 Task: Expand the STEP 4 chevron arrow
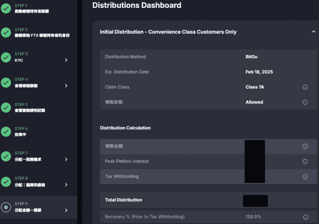(66, 86)
